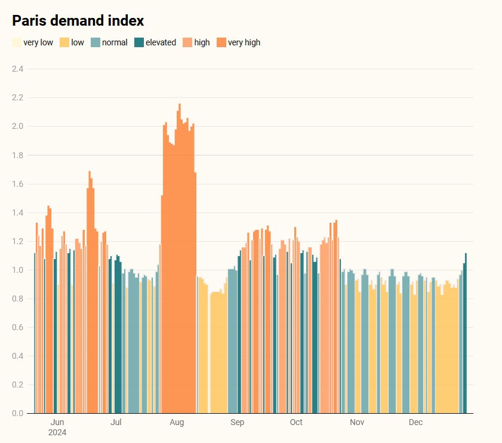The height and width of the screenshot is (443, 502).
Task: Click the Jul x-axis label
Action: [x=116, y=422]
